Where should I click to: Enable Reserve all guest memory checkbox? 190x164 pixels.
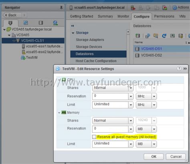(94, 137)
